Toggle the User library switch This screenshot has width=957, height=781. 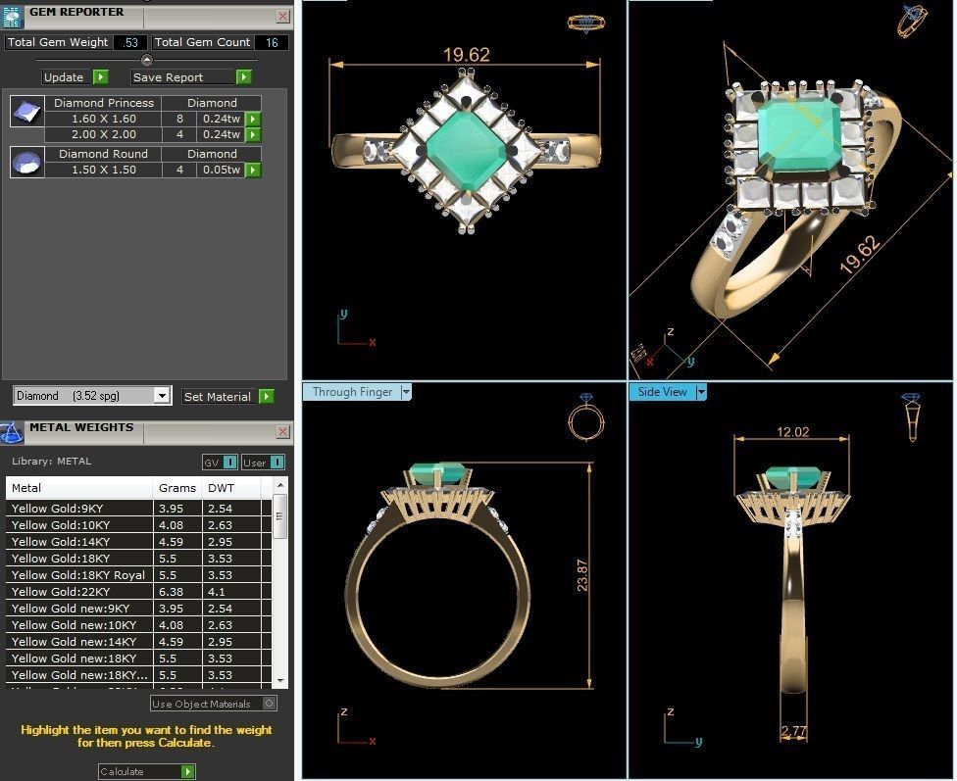point(263,463)
